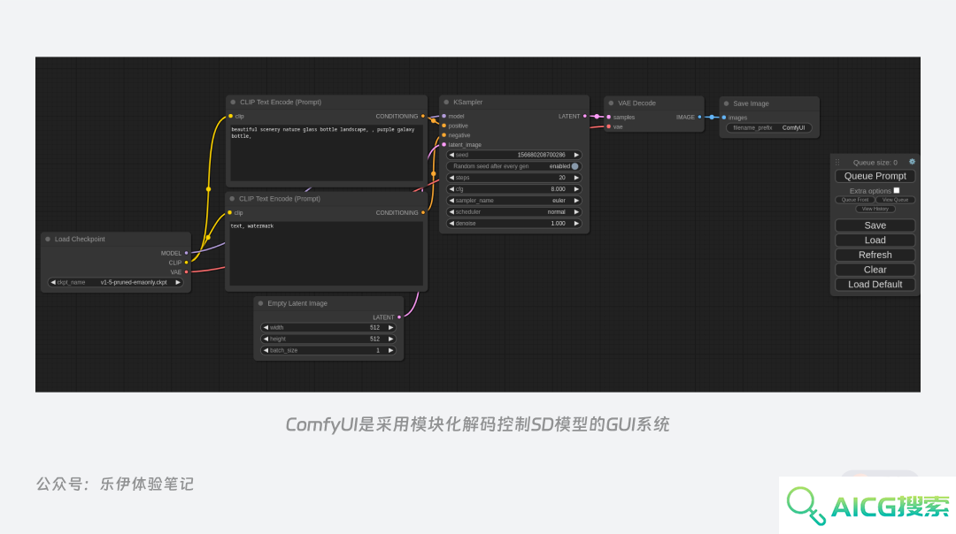Collapse the Save Image node title dot
This screenshot has height=534, width=956.
click(726, 103)
